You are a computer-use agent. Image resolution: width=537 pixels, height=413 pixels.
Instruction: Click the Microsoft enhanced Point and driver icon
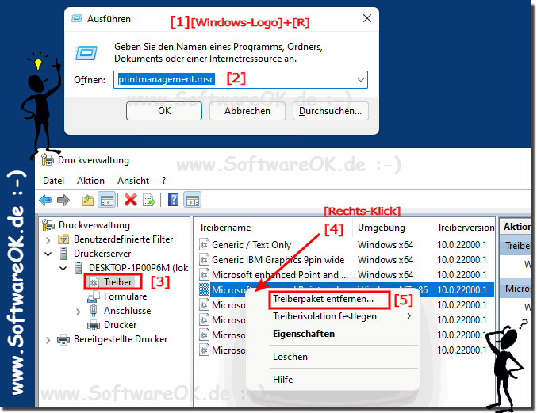(x=204, y=275)
